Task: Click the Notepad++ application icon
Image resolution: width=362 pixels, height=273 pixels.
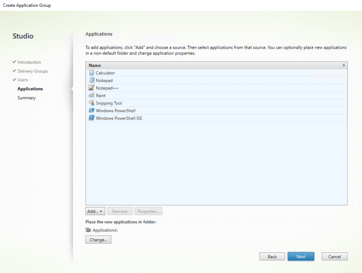Action: [91, 88]
